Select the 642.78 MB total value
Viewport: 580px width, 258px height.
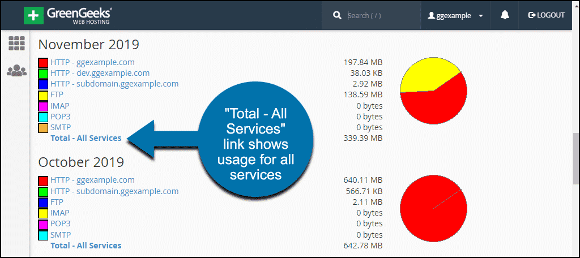363,246
